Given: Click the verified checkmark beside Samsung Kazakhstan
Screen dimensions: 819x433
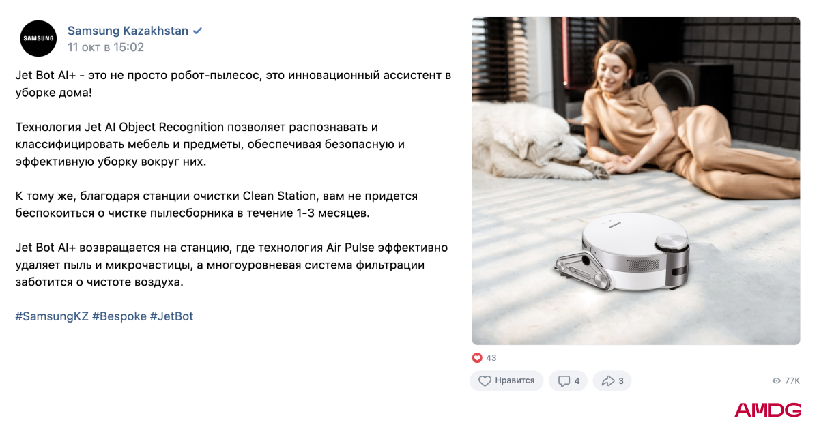Looking at the screenshot, I should pos(198,31).
